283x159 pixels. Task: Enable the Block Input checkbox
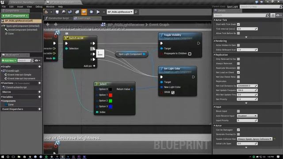tap(238, 111)
